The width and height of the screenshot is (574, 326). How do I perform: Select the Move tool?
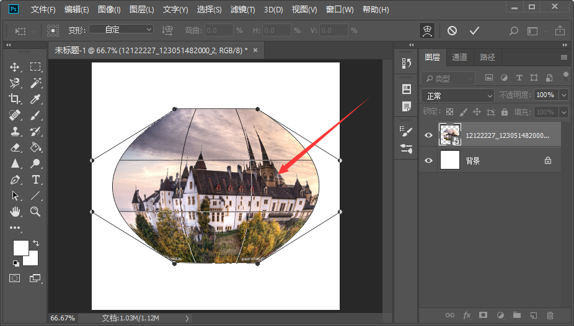point(15,67)
